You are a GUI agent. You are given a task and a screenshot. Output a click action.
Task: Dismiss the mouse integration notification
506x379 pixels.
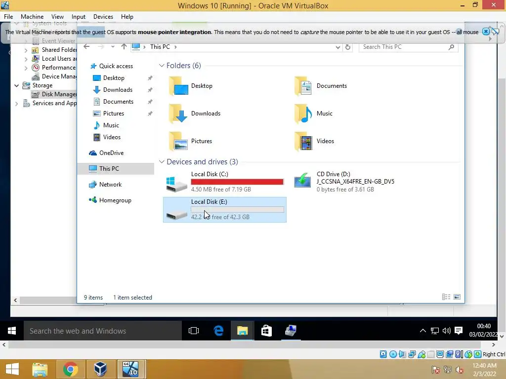click(486, 32)
